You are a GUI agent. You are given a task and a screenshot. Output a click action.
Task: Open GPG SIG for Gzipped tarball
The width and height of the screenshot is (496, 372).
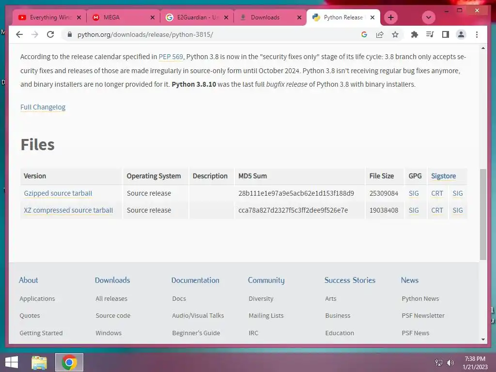pyautogui.click(x=414, y=193)
